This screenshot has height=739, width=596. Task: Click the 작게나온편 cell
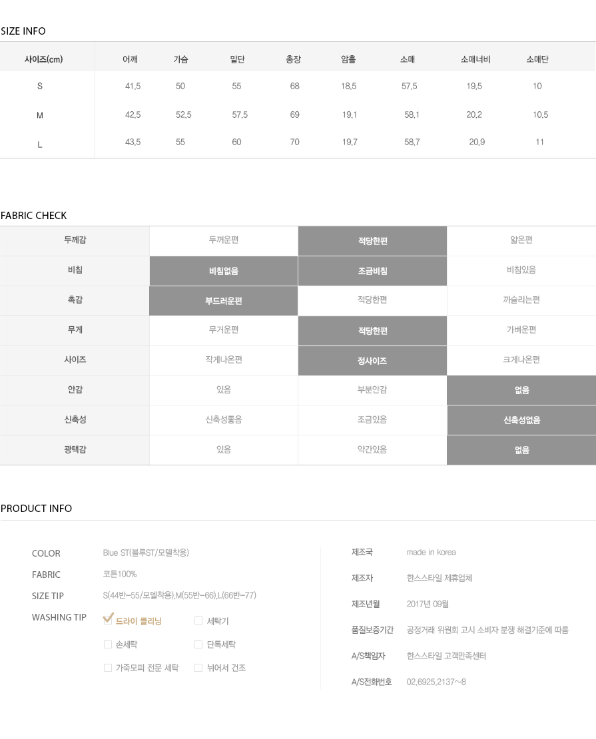point(224,360)
